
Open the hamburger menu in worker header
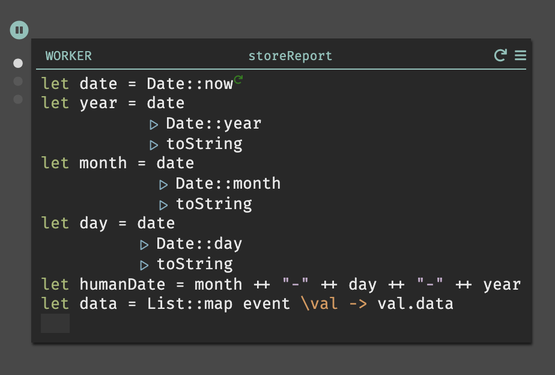(x=520, y=55)
